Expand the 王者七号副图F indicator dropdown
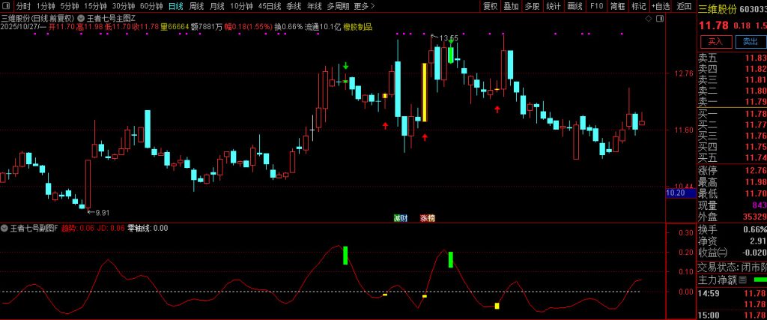 point(4,228)
